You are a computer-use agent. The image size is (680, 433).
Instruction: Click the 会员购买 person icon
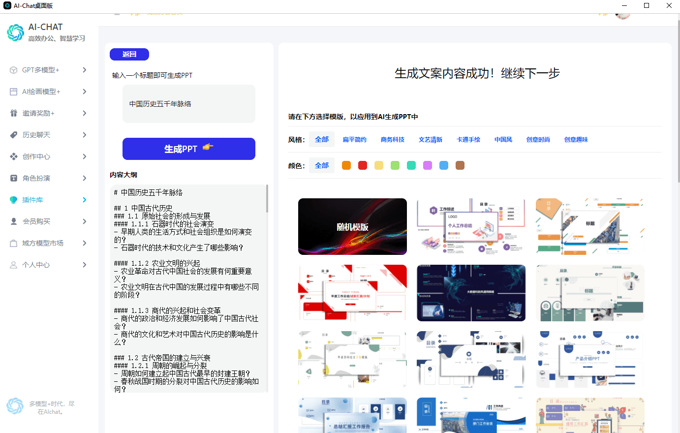[14, 221]
